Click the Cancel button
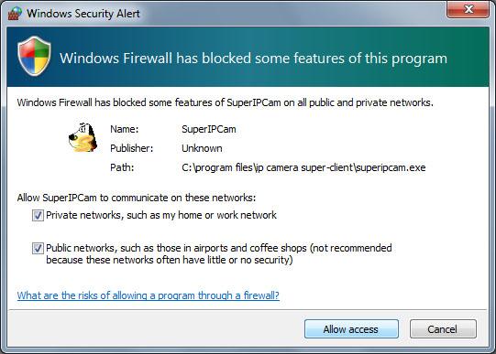Viewport: 496px width, 354px height. point(443,329)
